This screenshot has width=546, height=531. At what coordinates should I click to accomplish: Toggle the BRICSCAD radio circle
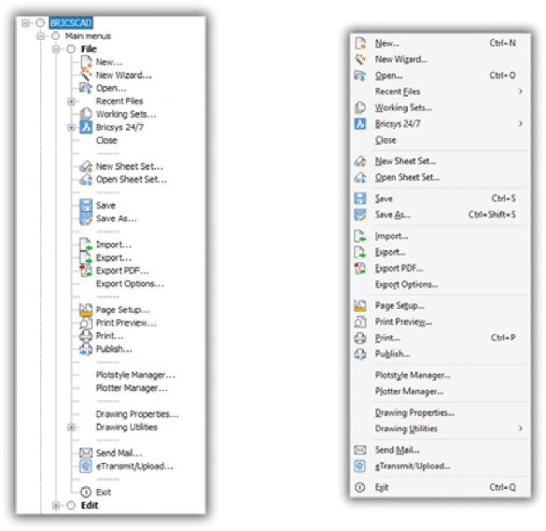pos(40,23)
